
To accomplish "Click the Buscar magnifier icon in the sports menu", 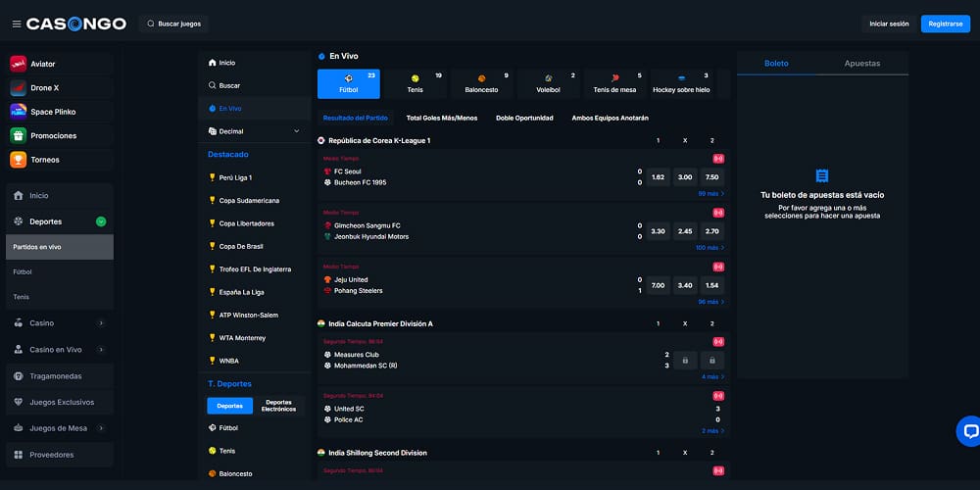I will (213, 85).
